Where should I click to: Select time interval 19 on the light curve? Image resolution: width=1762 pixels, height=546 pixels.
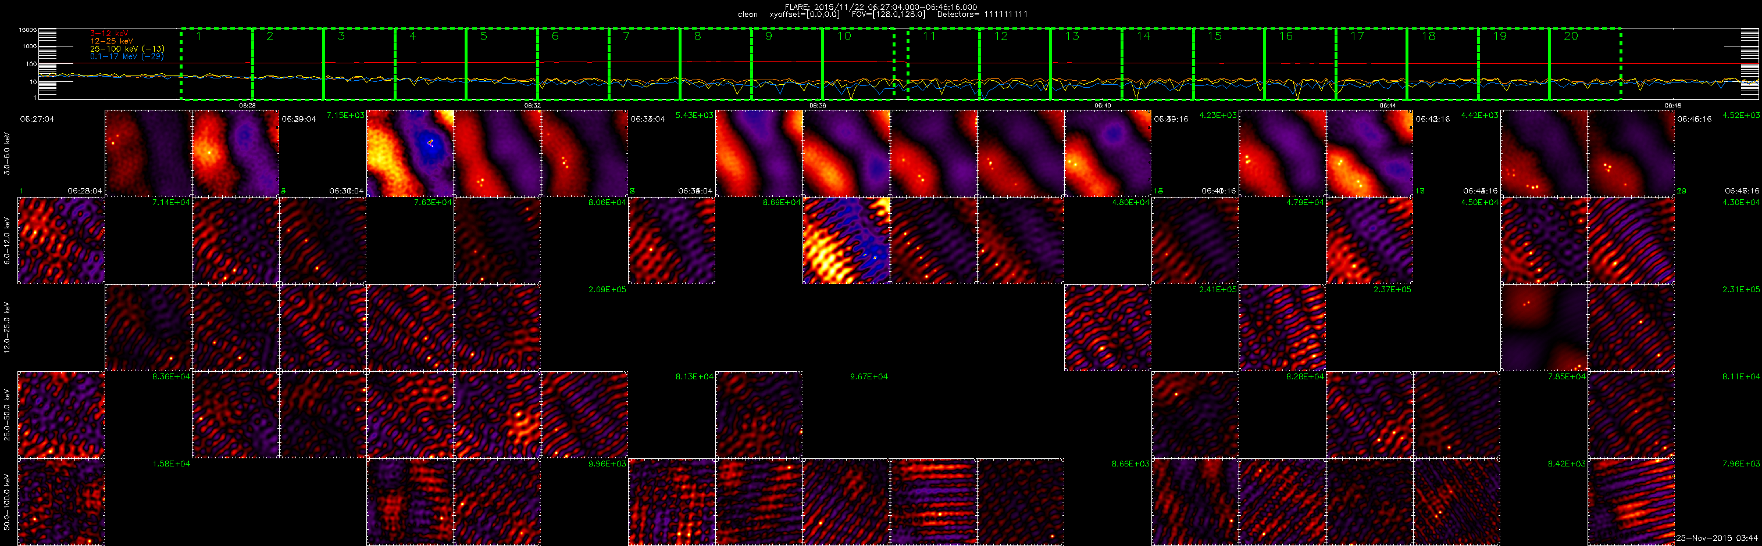pyautogui.click(x=1514, y=64)
